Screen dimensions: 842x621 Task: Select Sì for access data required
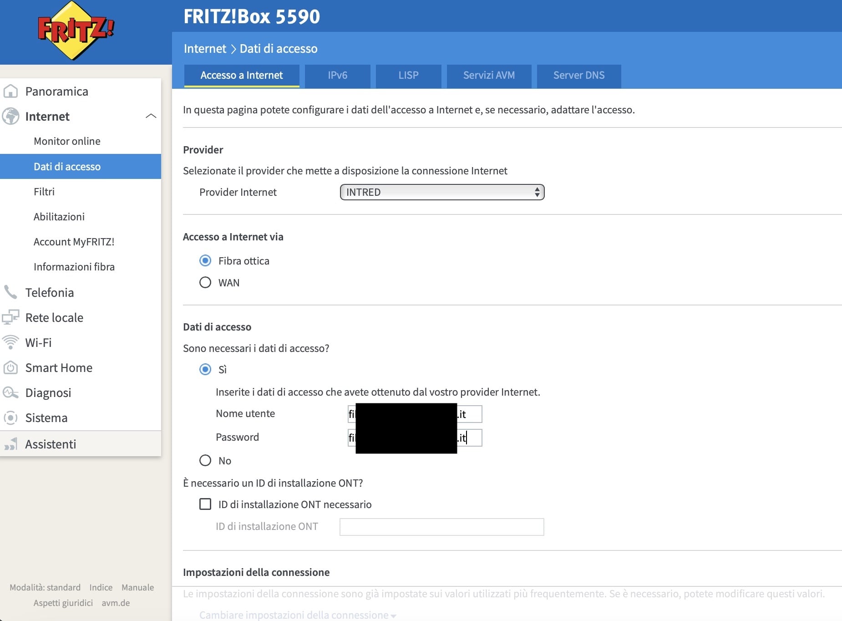click(205, 369)
